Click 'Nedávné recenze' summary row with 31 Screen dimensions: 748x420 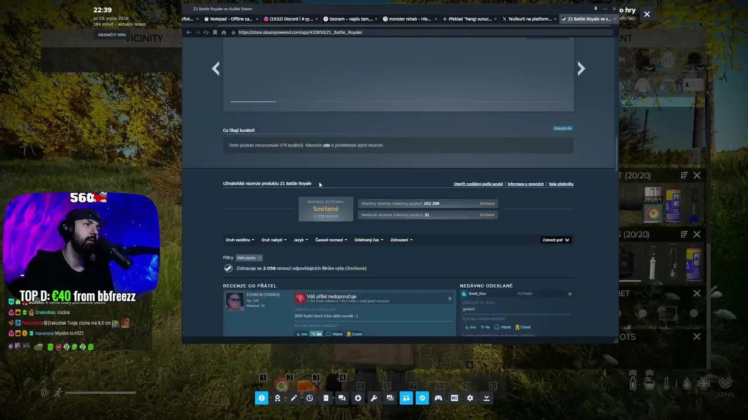pyautogui.click(x=427, y=215)
